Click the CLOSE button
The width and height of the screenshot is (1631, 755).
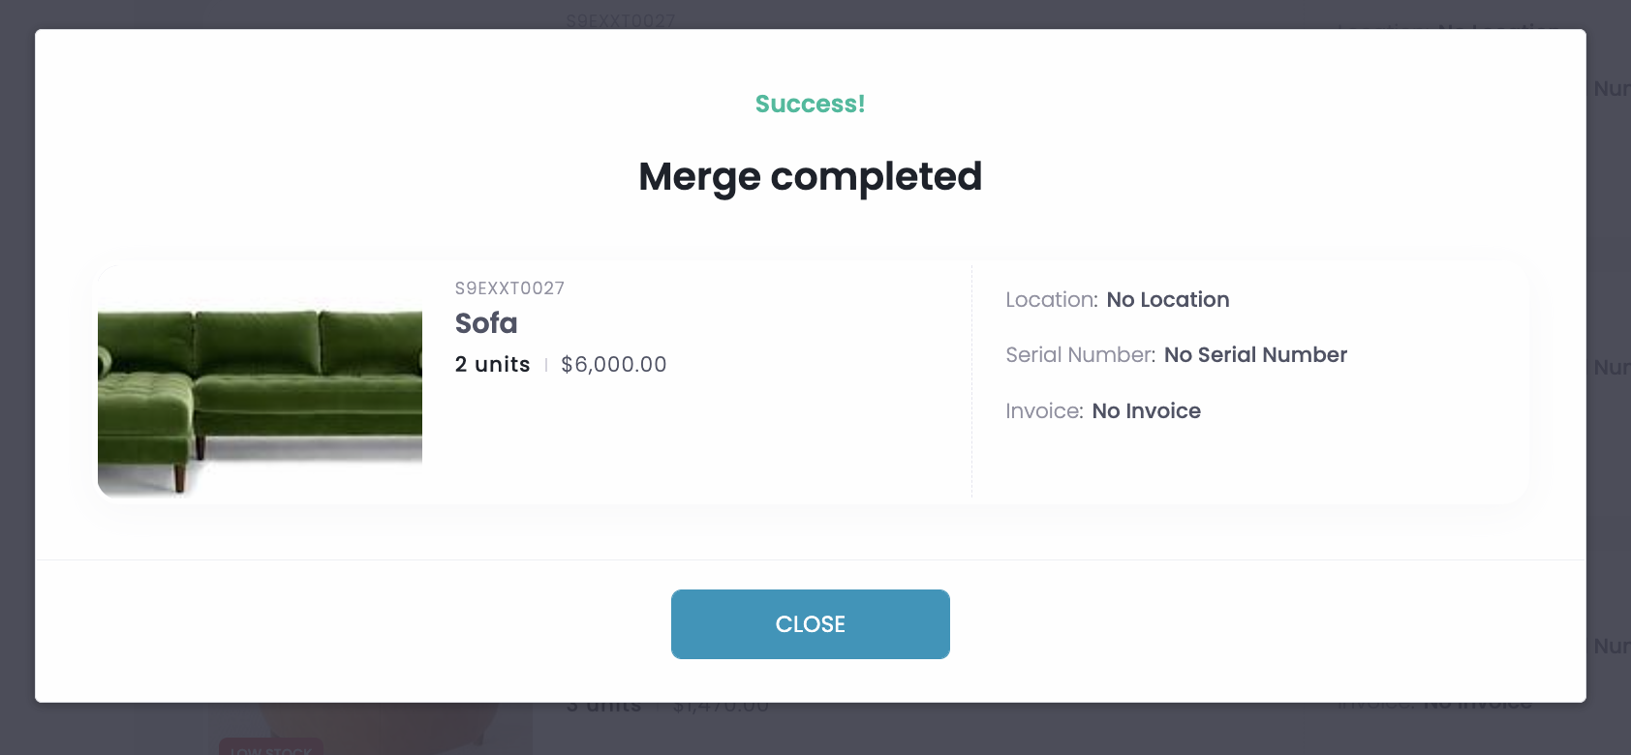810,624
